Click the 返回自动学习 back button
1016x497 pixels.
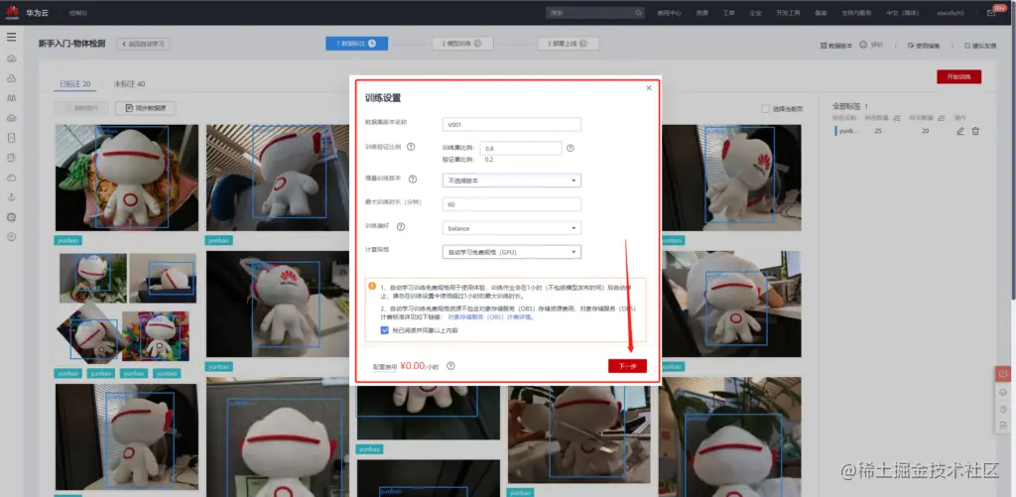(144, 44)
